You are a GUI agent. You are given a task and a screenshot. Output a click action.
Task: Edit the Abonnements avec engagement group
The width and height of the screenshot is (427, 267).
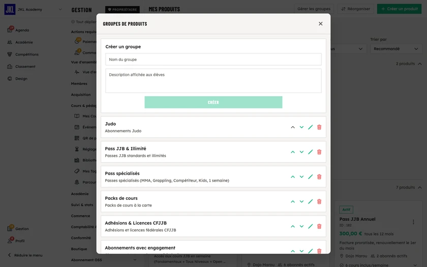(311, 251)
